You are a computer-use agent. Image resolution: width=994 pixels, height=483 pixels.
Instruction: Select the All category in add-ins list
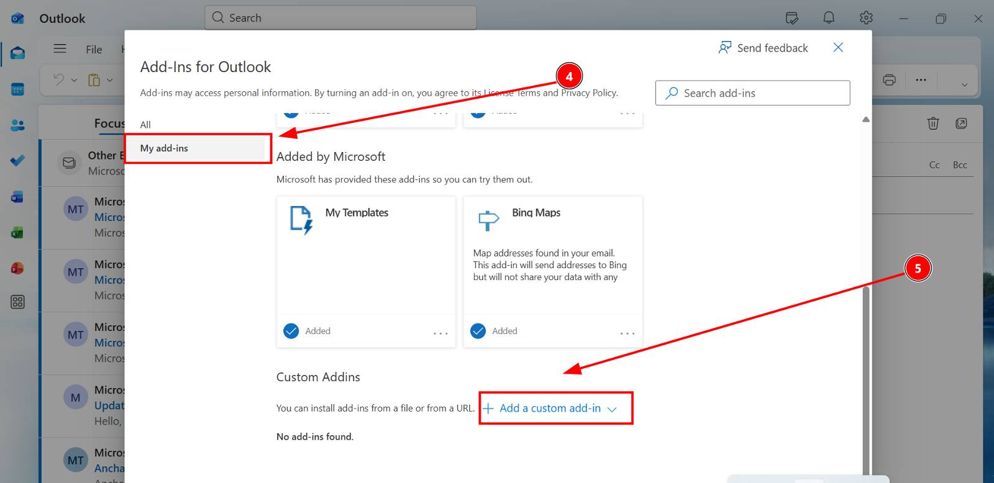point(145,125)
